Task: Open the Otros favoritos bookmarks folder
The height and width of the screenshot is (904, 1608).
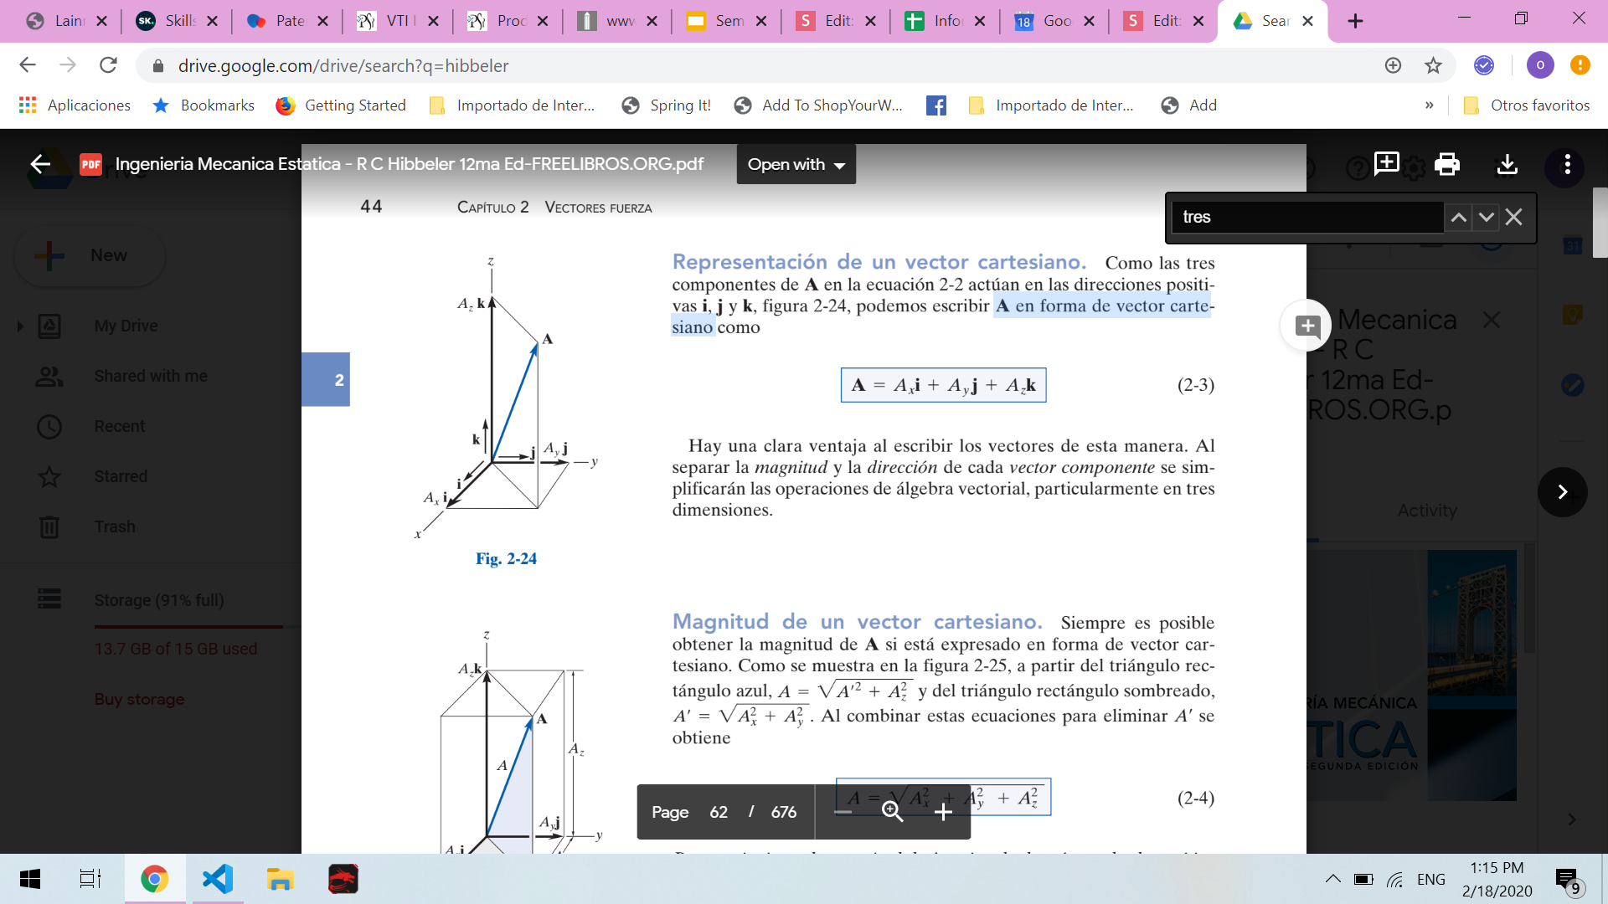Action: tap(1527, 105)
